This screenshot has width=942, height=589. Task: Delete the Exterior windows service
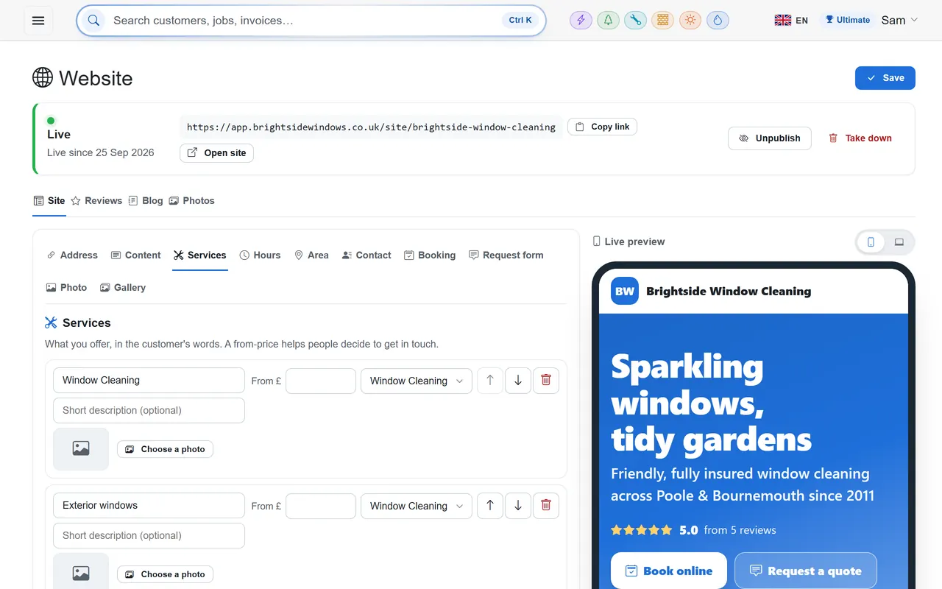tap(546, 506)
